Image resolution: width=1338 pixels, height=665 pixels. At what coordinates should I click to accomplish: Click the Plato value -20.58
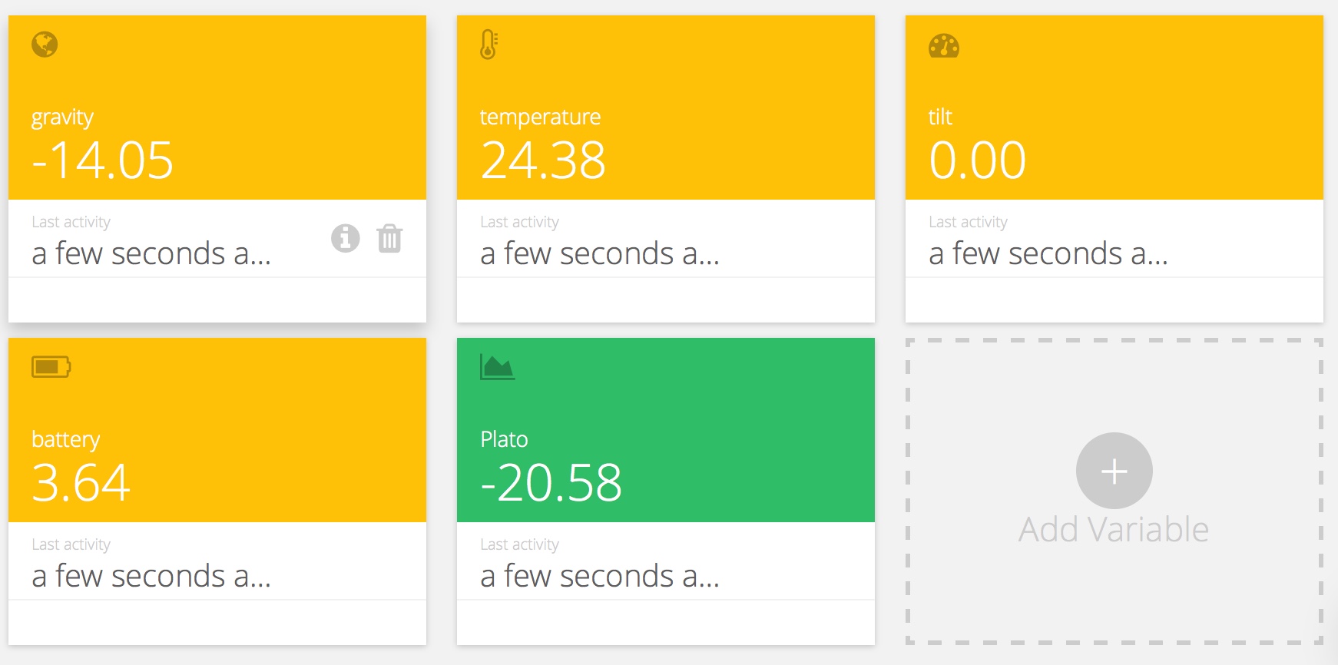pyautogui.click(x=551, y=483)
